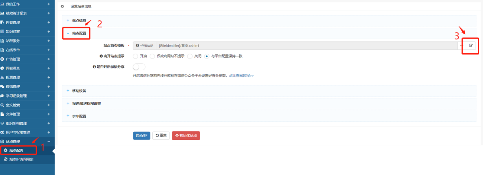
Task: Expand the 内容管理 sidebar menu
Action: 13,23
